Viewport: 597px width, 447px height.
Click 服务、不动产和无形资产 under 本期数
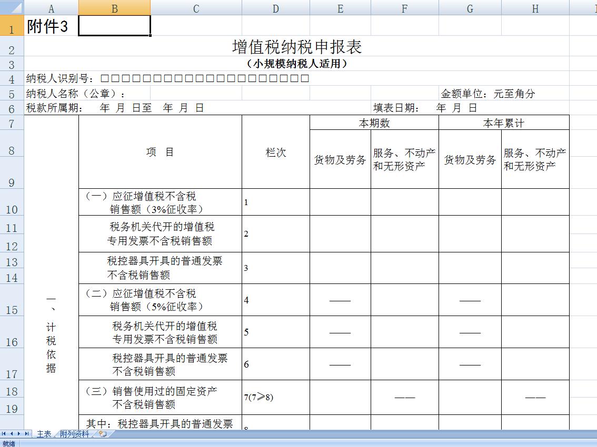pos(405,159)
